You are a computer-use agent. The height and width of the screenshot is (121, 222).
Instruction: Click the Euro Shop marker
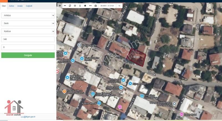click(x=142, y=96)
